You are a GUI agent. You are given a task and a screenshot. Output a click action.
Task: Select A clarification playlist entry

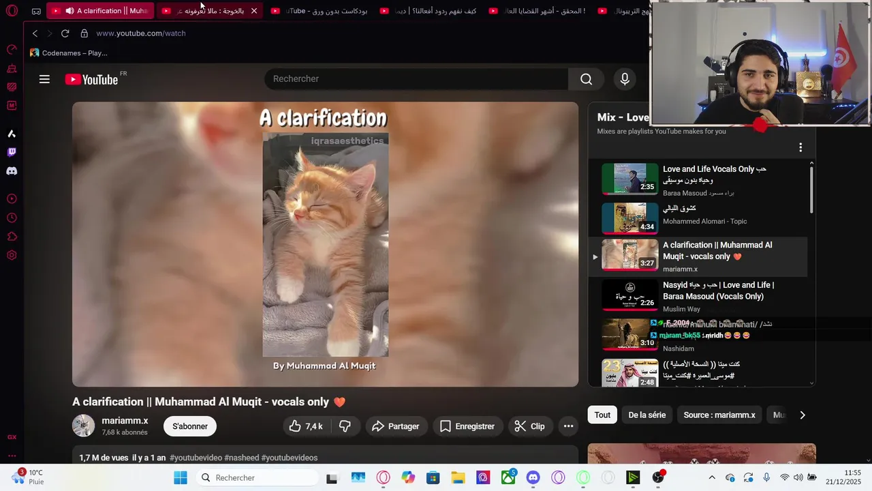click(698, 256)
